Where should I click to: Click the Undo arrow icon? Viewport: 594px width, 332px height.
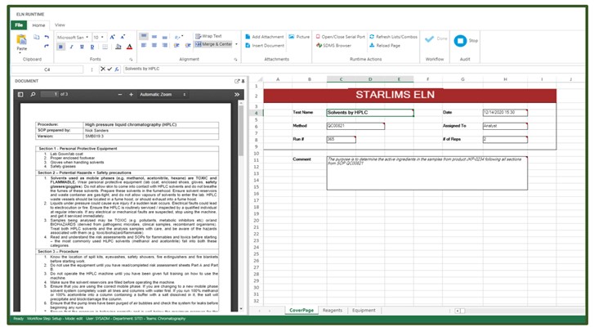click(x=47, y=37)
